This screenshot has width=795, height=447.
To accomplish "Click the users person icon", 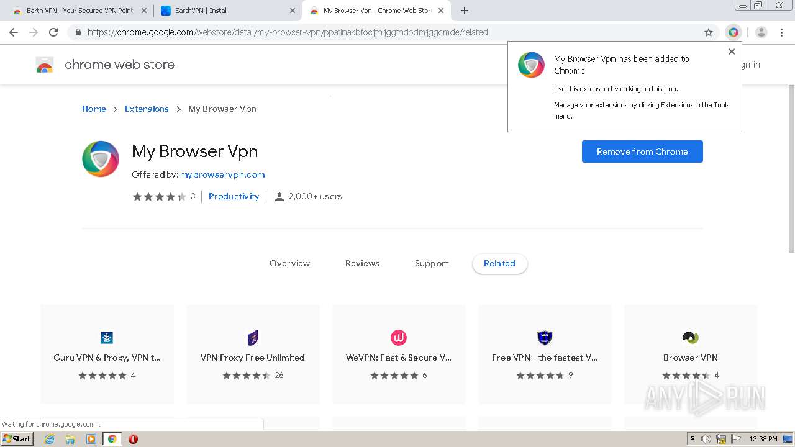I will 279,197.
